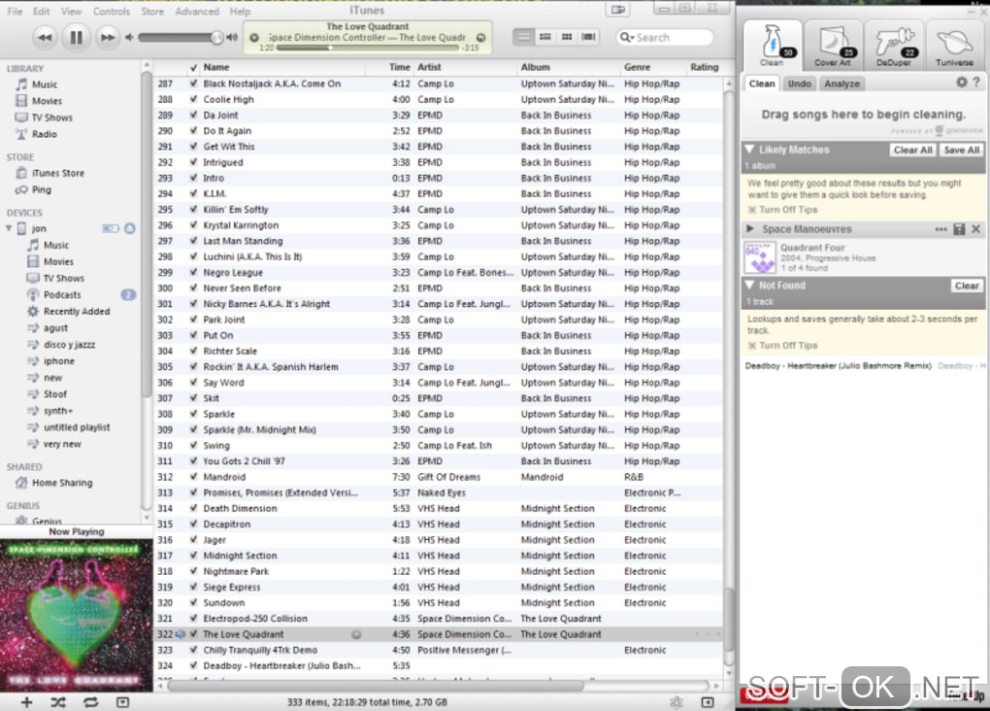The width and height of the screenshot is (990, 711).
Task: Add a new playlist with plus
Action: 26,702
